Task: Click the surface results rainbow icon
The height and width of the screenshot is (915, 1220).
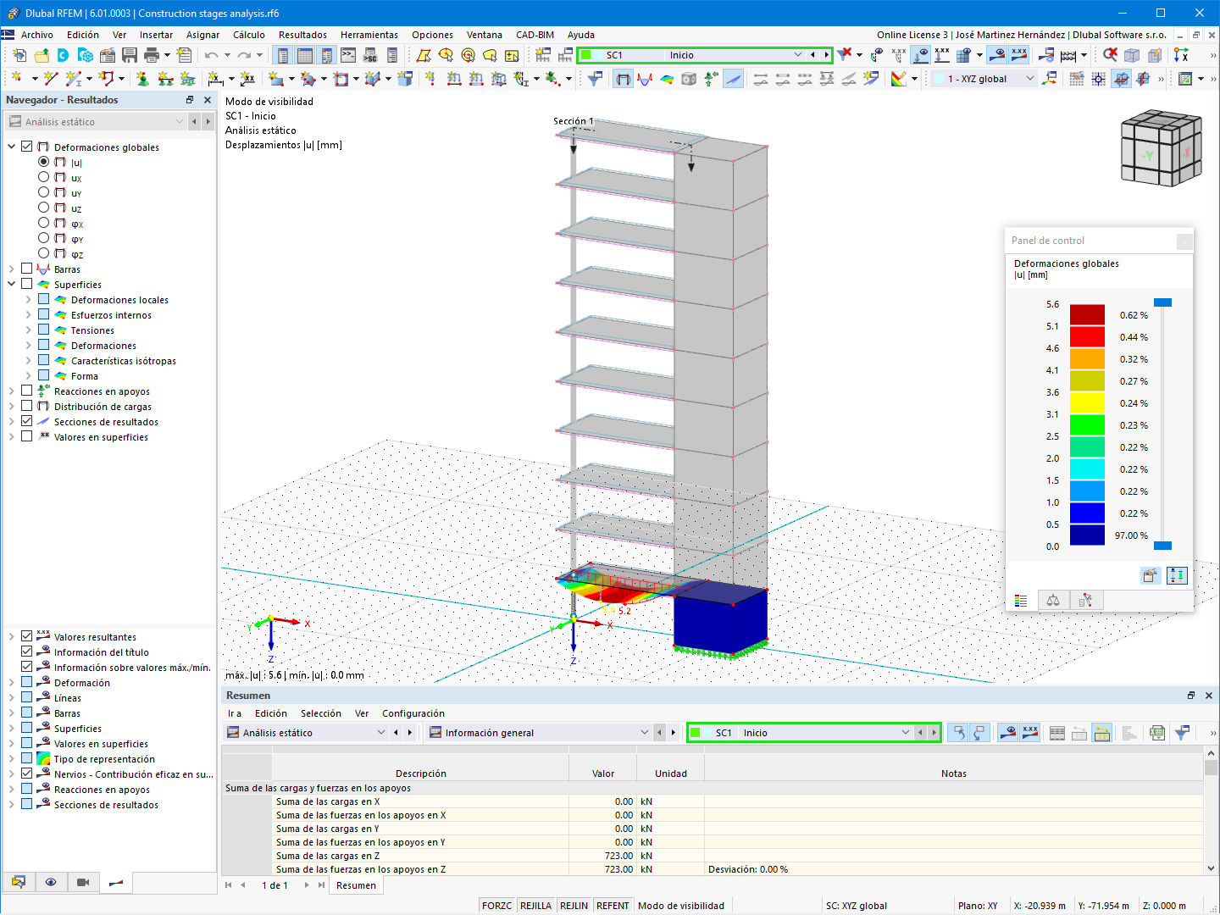Action: point(667,79)
